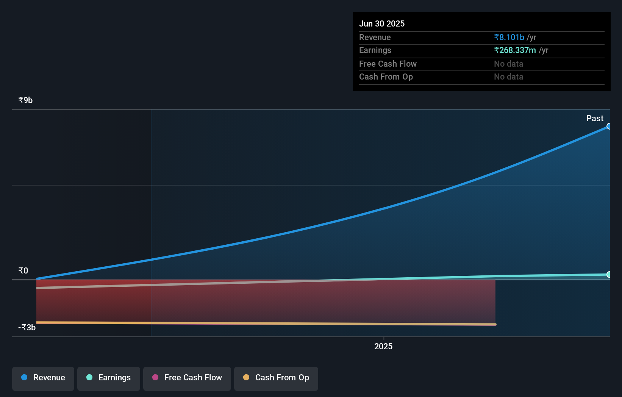
Task: Toggle the Cash From Op series visibility
Action: coord(276,378)
